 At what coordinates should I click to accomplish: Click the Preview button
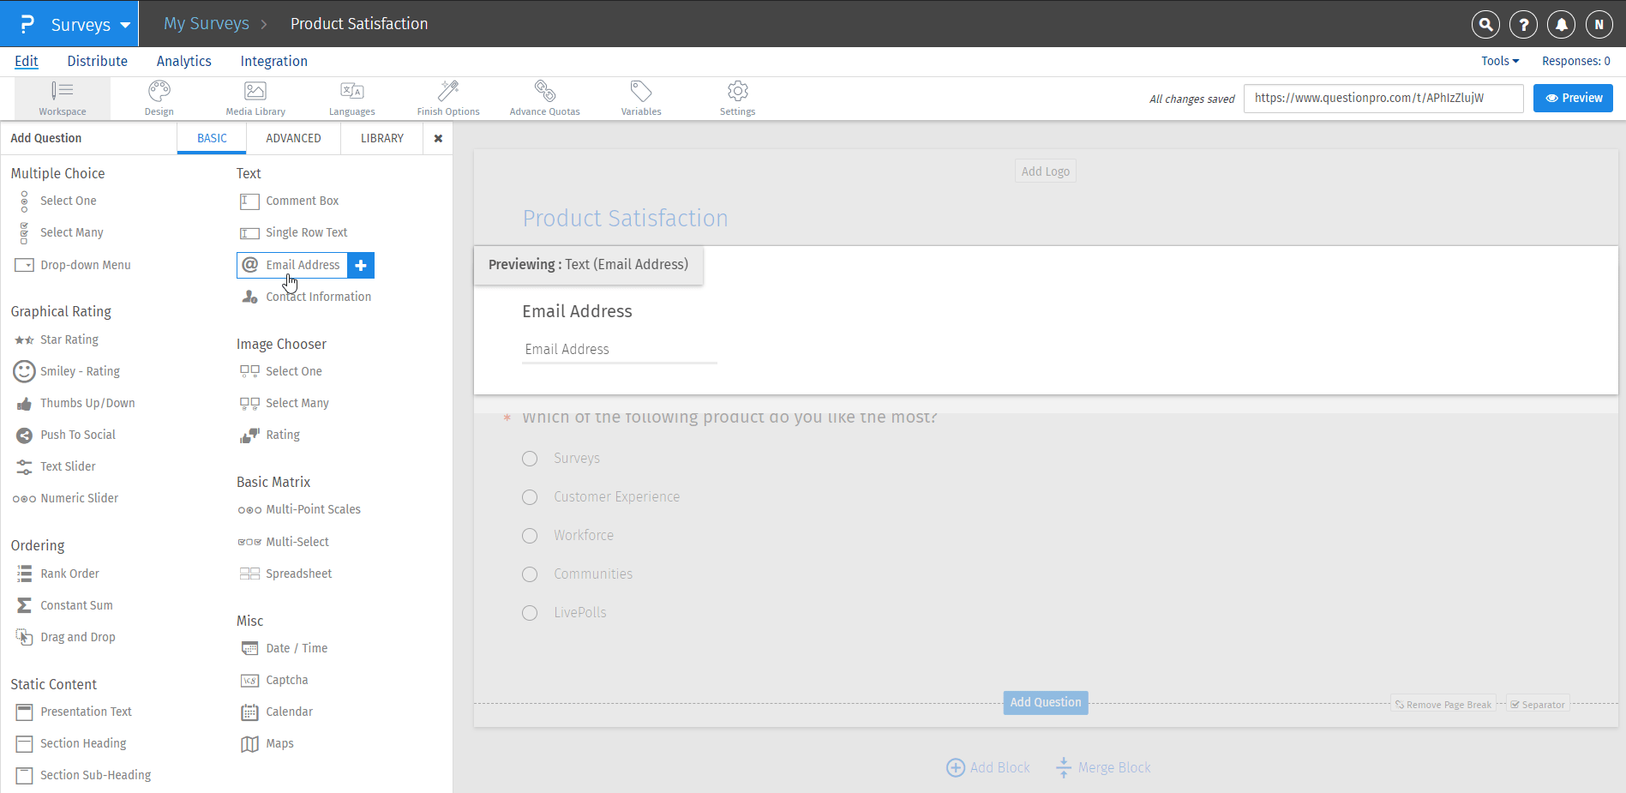point(1573,98)
